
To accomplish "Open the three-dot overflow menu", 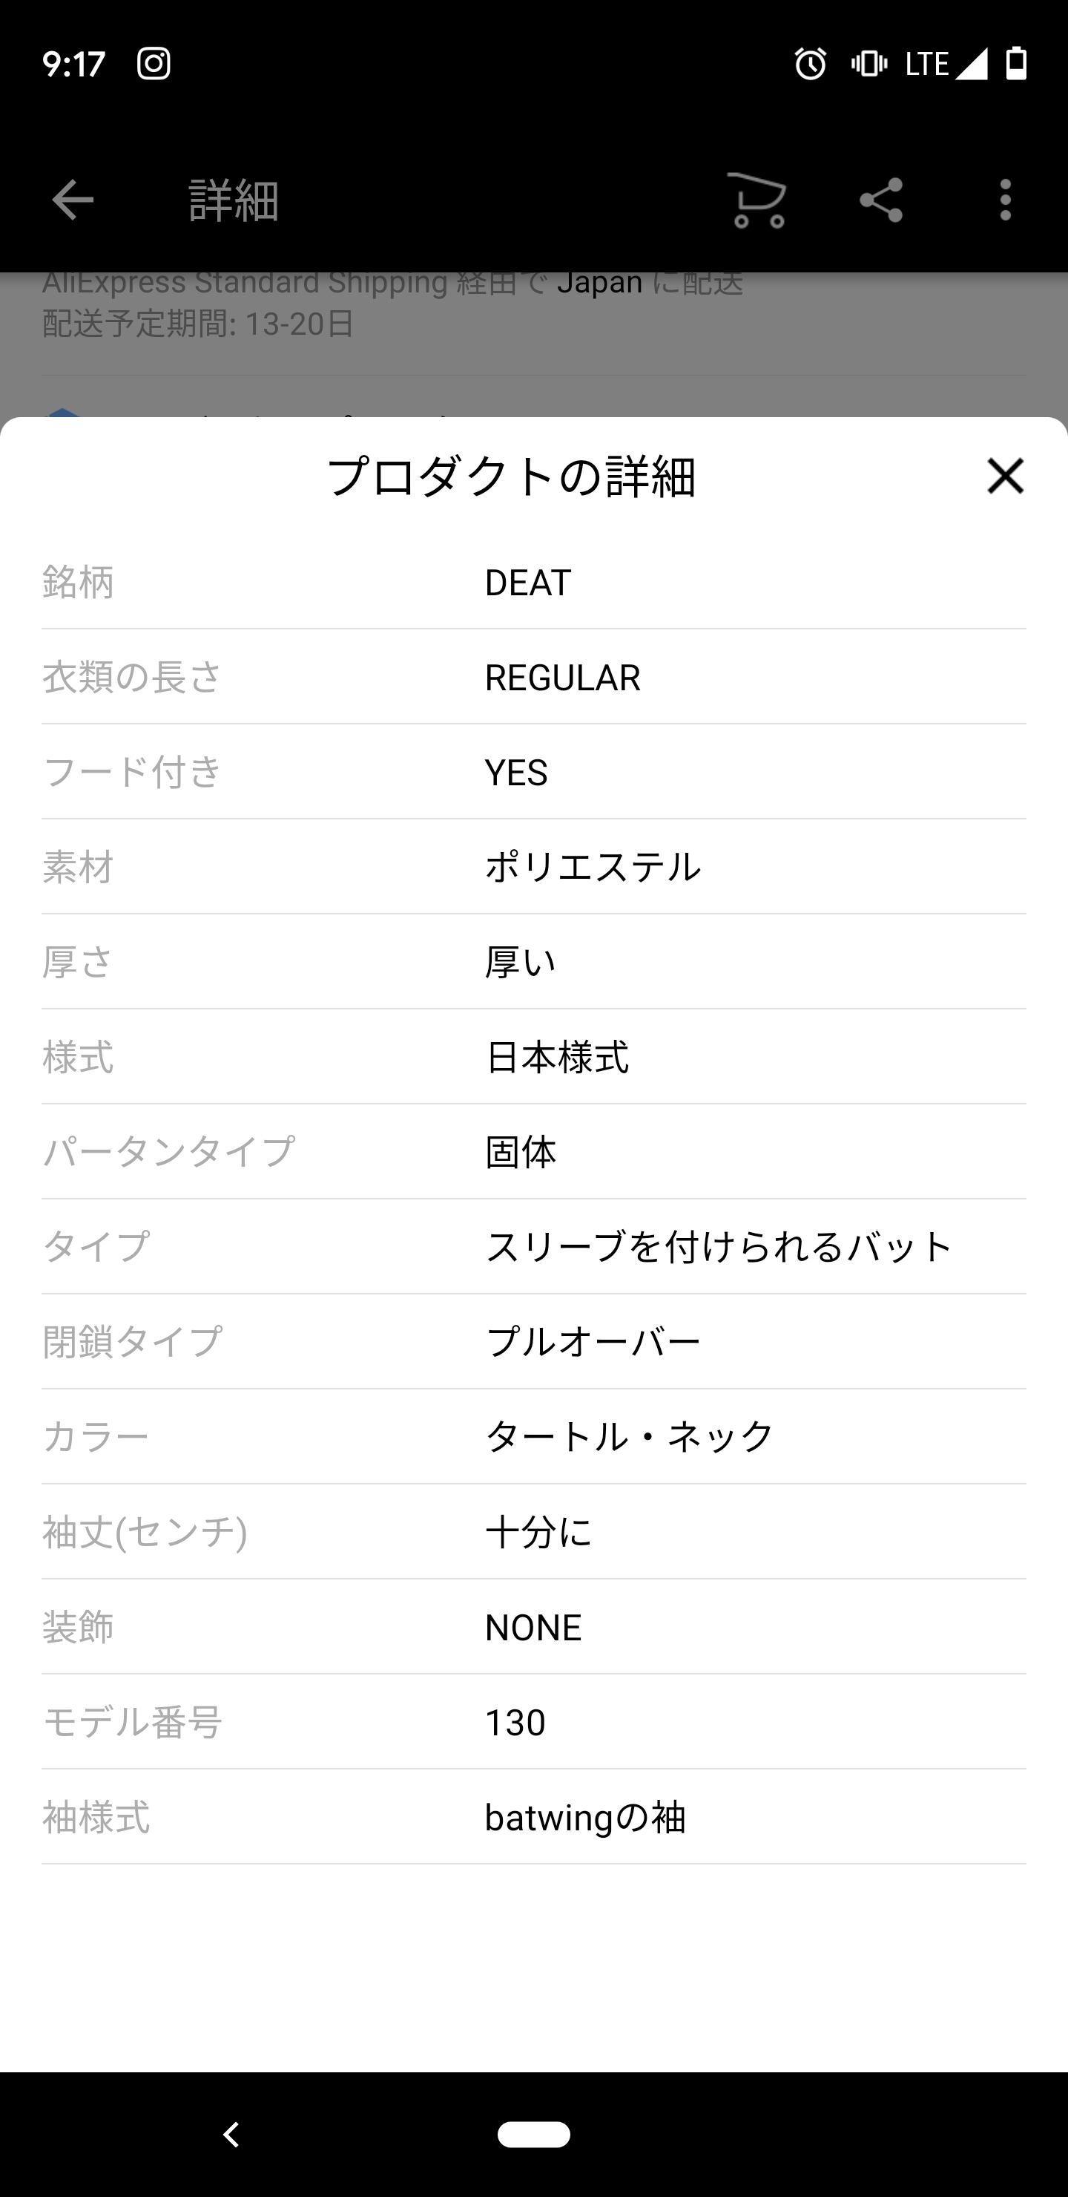I will coord(1006,200).
